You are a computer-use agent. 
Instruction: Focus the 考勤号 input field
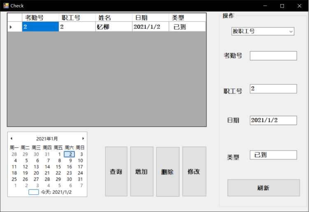[273, 56]
